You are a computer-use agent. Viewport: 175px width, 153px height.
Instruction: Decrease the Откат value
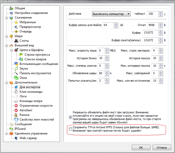point(161,27)
